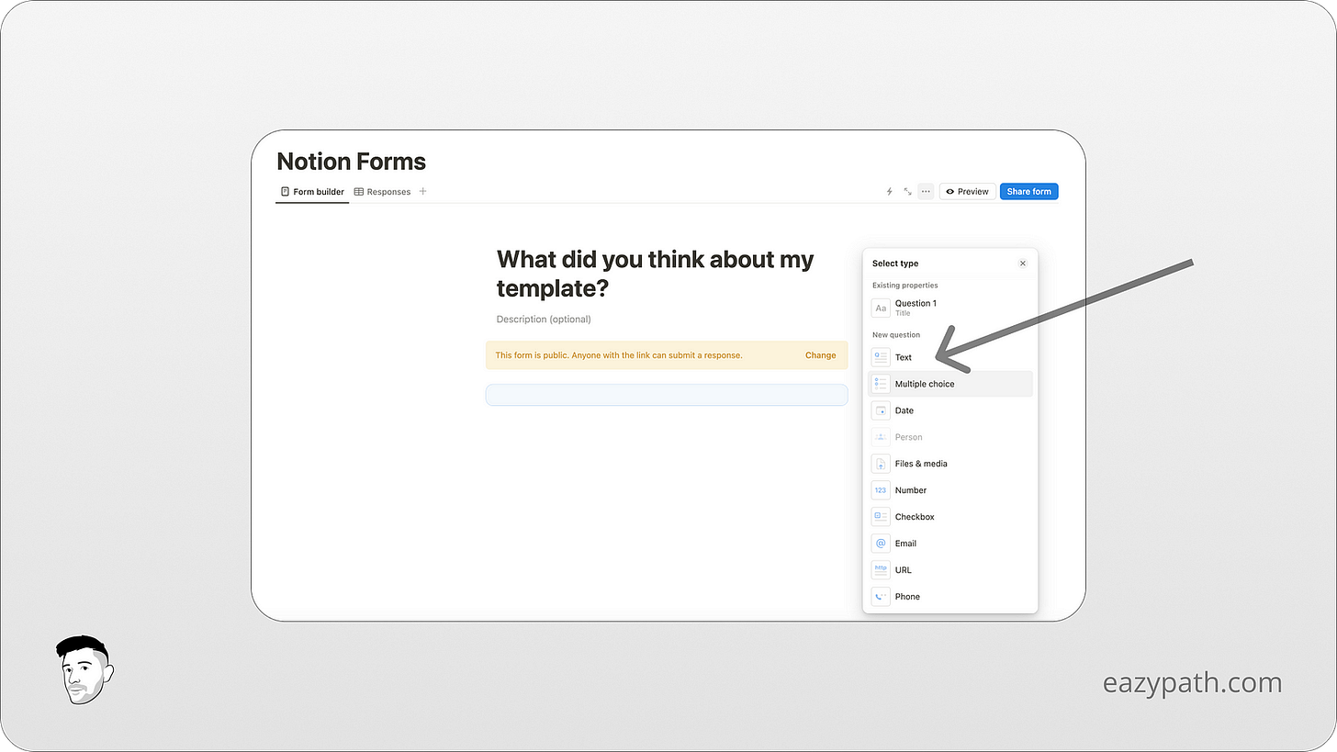Image resolution: width=1337 pixels, height=752 pixels.
Task: Click the http URL icon
Action: click(x=881, y=570)
